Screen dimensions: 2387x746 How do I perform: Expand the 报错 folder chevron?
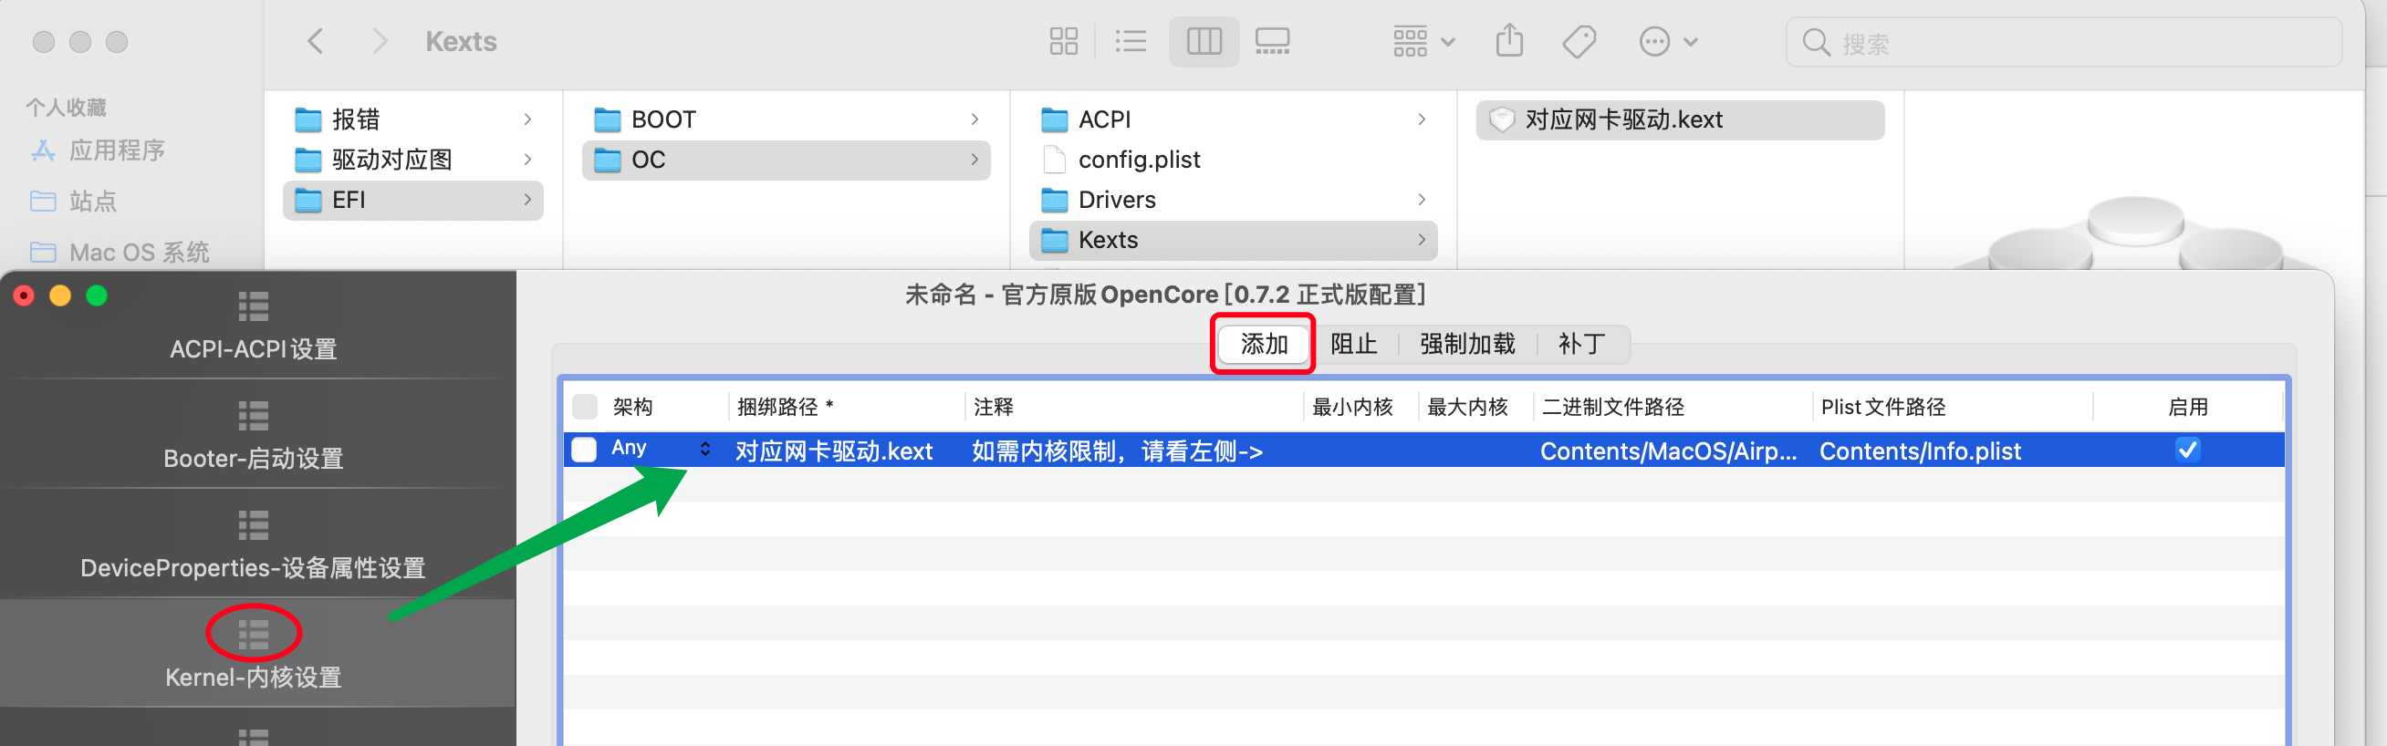[x=527, y=119]
